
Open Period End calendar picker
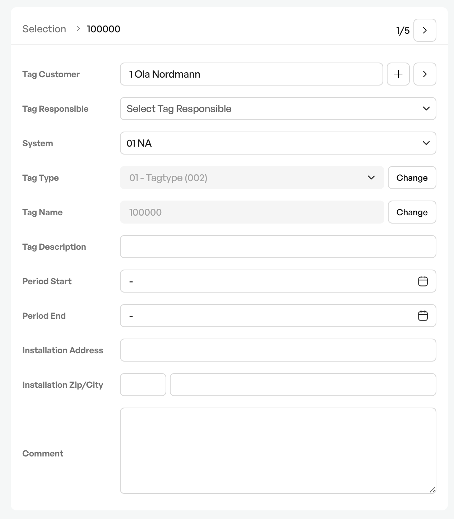pos(423,316)
